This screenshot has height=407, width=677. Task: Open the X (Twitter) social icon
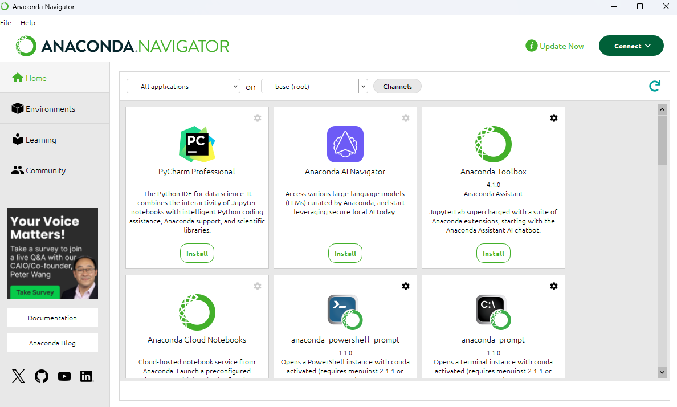pyautogui.click(x=19, y=376)
